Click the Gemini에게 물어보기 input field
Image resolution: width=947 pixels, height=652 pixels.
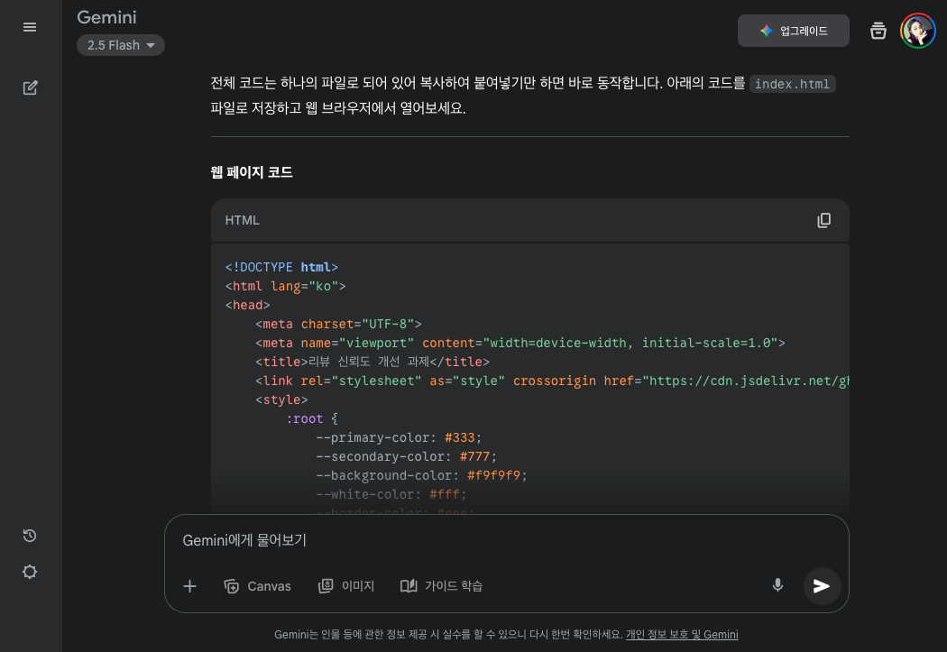361,540
